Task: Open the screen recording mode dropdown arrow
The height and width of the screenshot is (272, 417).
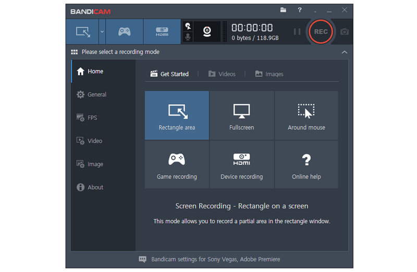Action: [102, 32]
